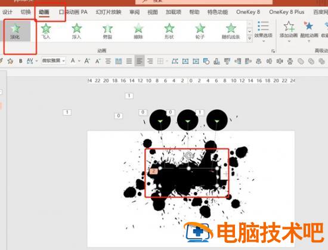
Task: Click the square-with-circle shape icon
Action: [206, 61]
